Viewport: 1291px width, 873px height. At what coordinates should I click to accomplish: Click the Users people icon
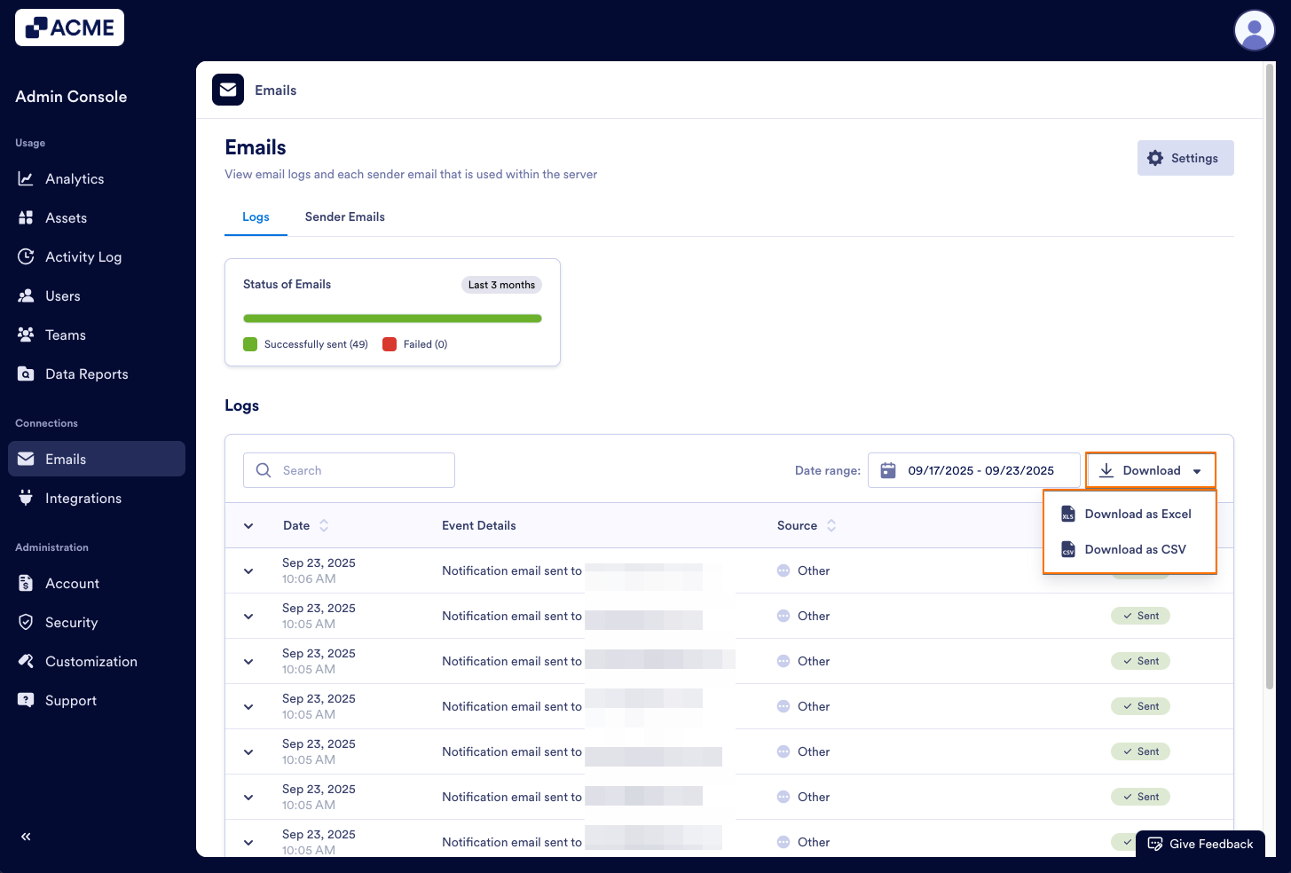click(x=27, y=295)
